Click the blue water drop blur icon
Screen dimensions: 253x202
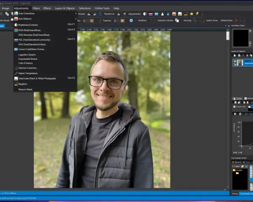coord(168,14)
